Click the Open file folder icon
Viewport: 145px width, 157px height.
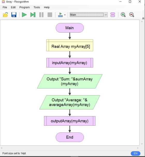pos(5,15)
